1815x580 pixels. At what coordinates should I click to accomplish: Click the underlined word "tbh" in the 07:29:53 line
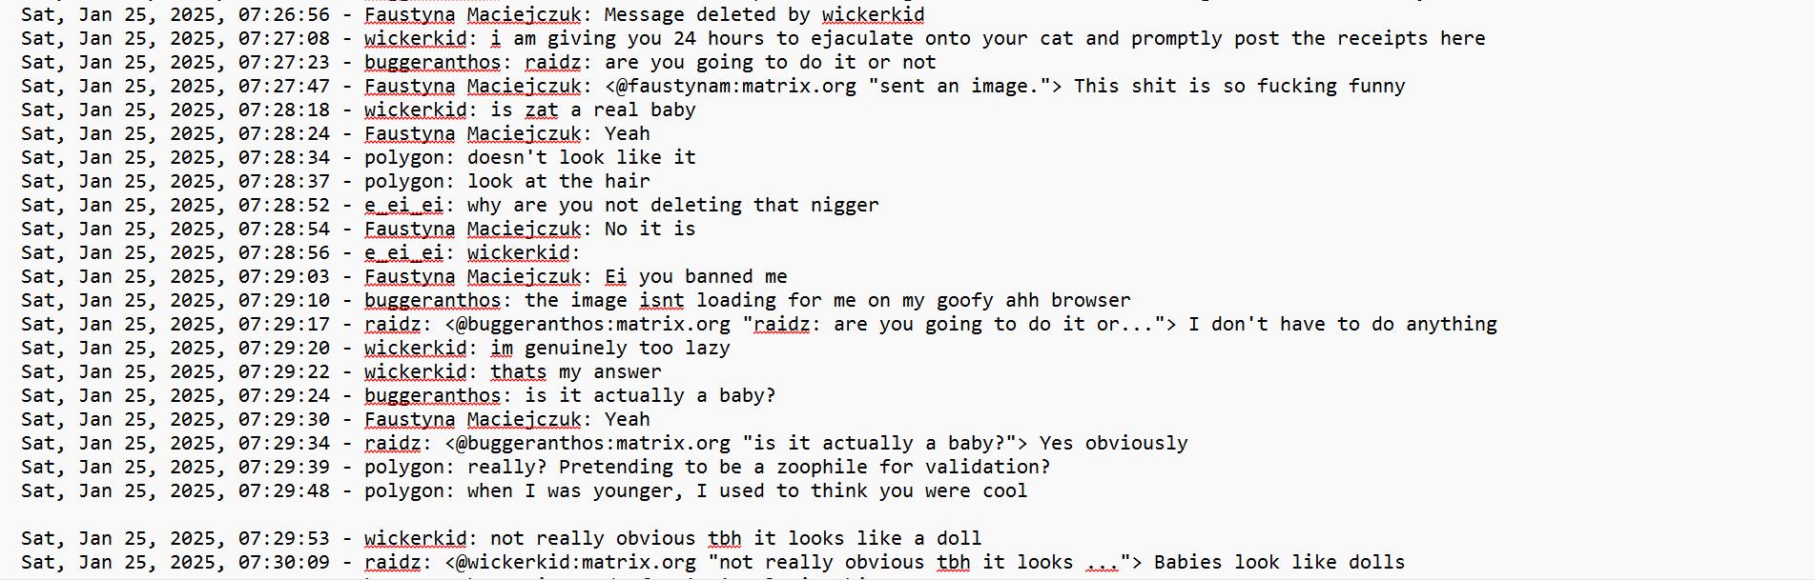[x=725, y=539]
